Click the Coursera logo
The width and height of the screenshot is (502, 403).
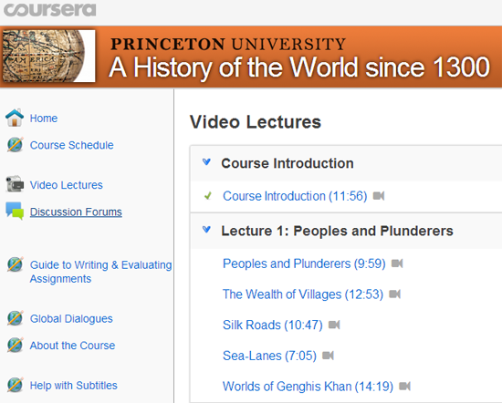tap(50, 10)
